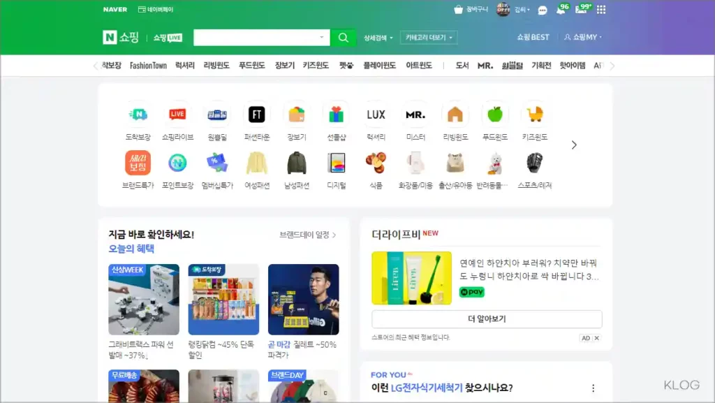Open the chat message bubble icon
The image size is (715, 403).
tap(542, 10)
